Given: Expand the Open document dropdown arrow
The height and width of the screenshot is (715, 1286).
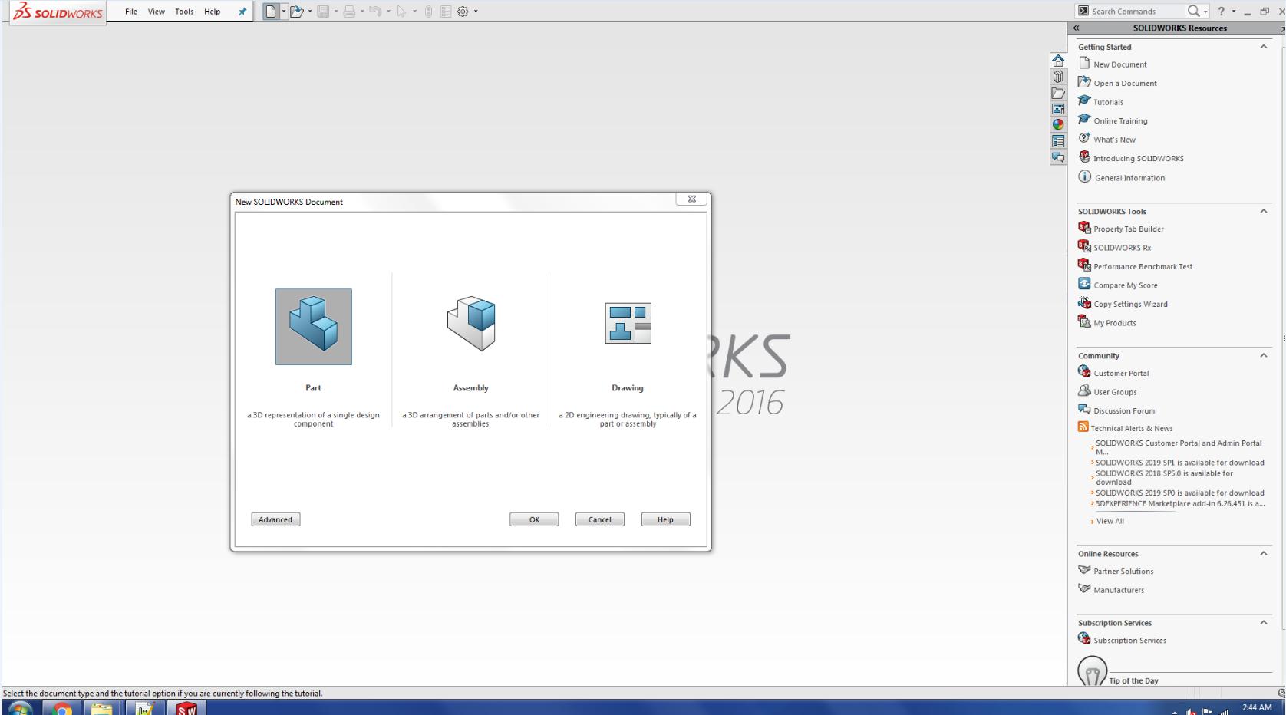Looking at the screenshot, I should coord(310,12).
